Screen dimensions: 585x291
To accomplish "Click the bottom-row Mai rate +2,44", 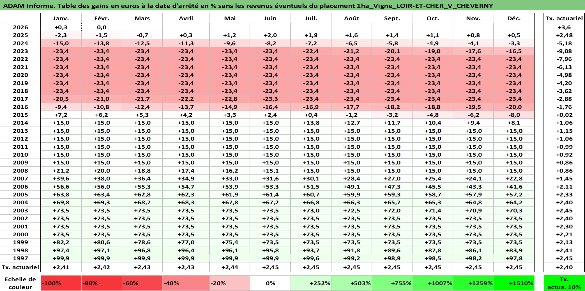I will click(230, 267).
